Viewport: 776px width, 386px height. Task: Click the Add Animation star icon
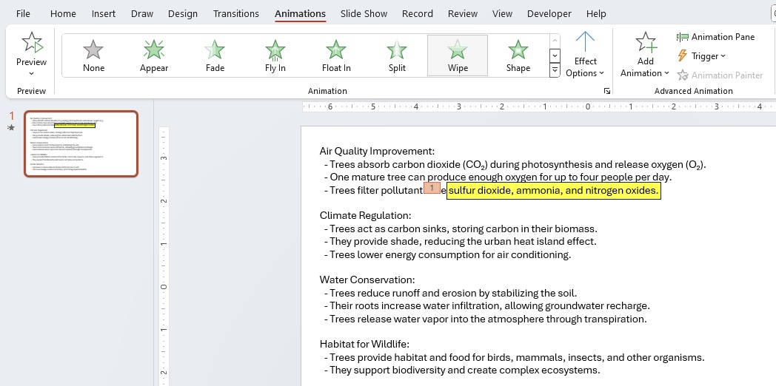(646, 42)
